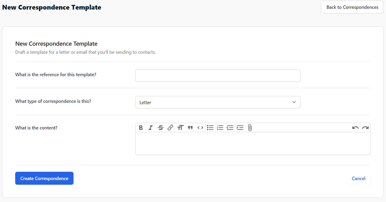386x202 pixels.
Task: Redo the last editor change
Action: [x=365, y=127]
